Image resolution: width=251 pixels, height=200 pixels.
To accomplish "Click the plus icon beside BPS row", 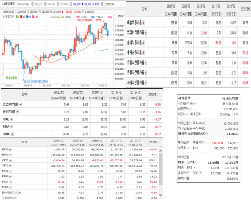I will 10,155.
